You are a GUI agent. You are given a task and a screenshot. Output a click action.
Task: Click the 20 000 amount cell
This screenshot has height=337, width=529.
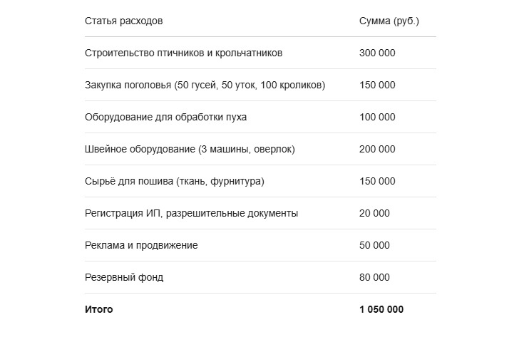tap(374, 213)
